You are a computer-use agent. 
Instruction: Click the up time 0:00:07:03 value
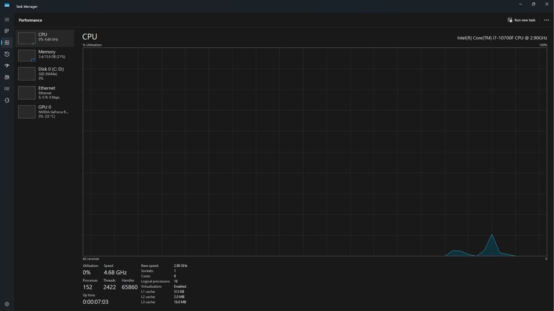pyautogui.click(x=95, y=302)
